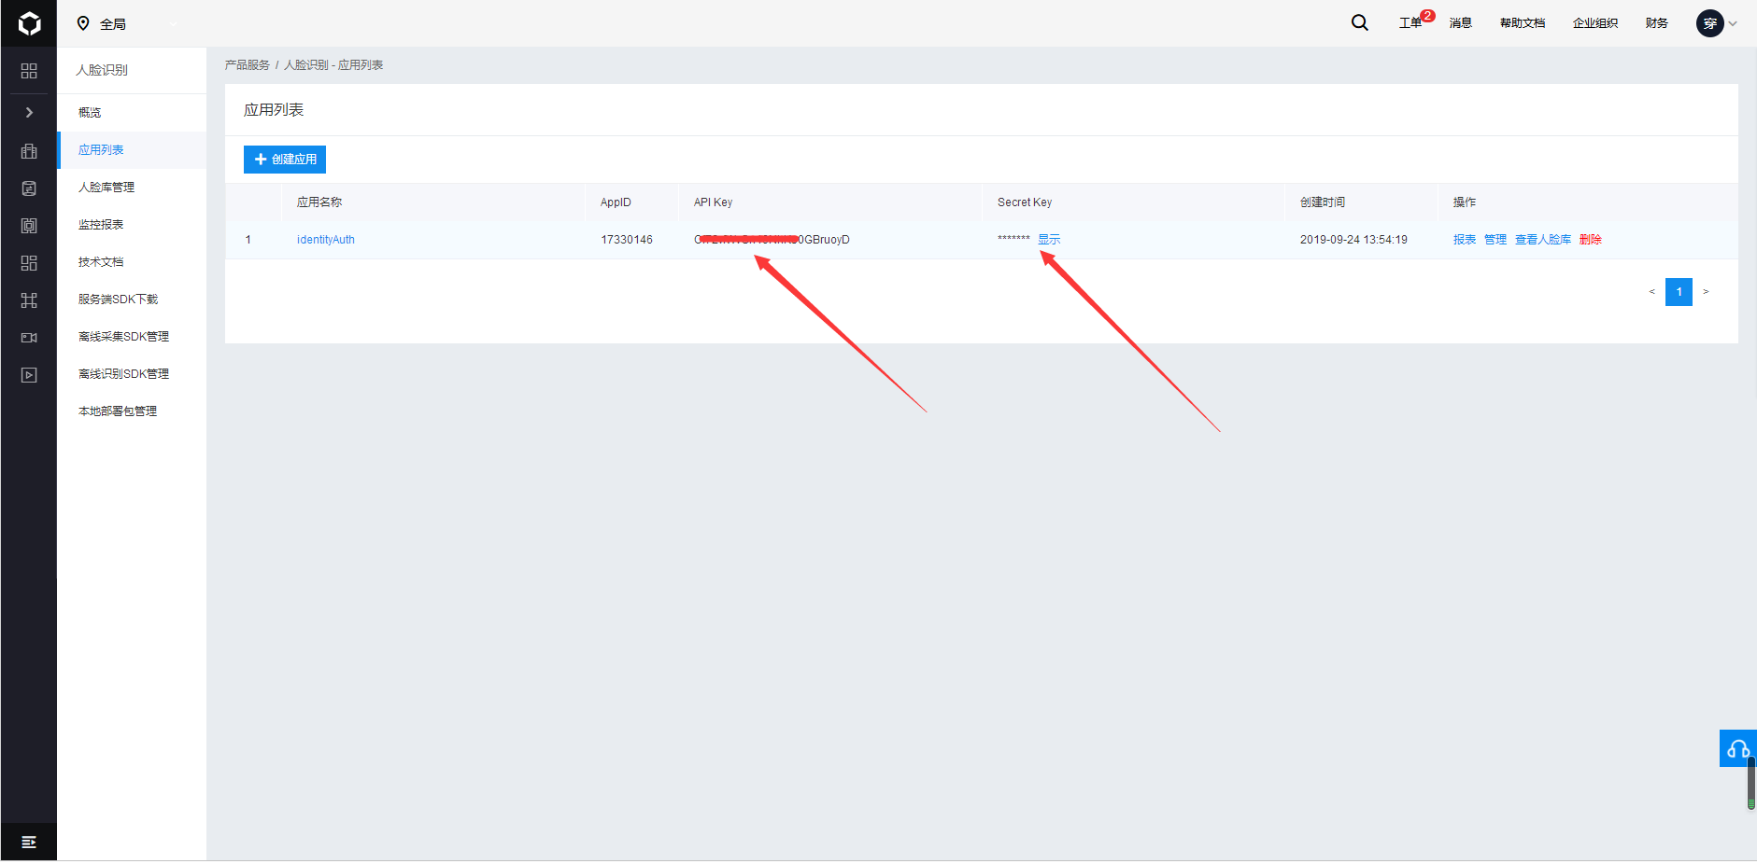This screenshot has height=864, width=1757.
Task: Click the location pin icon beside 全局
Action: tap(83, 23)
